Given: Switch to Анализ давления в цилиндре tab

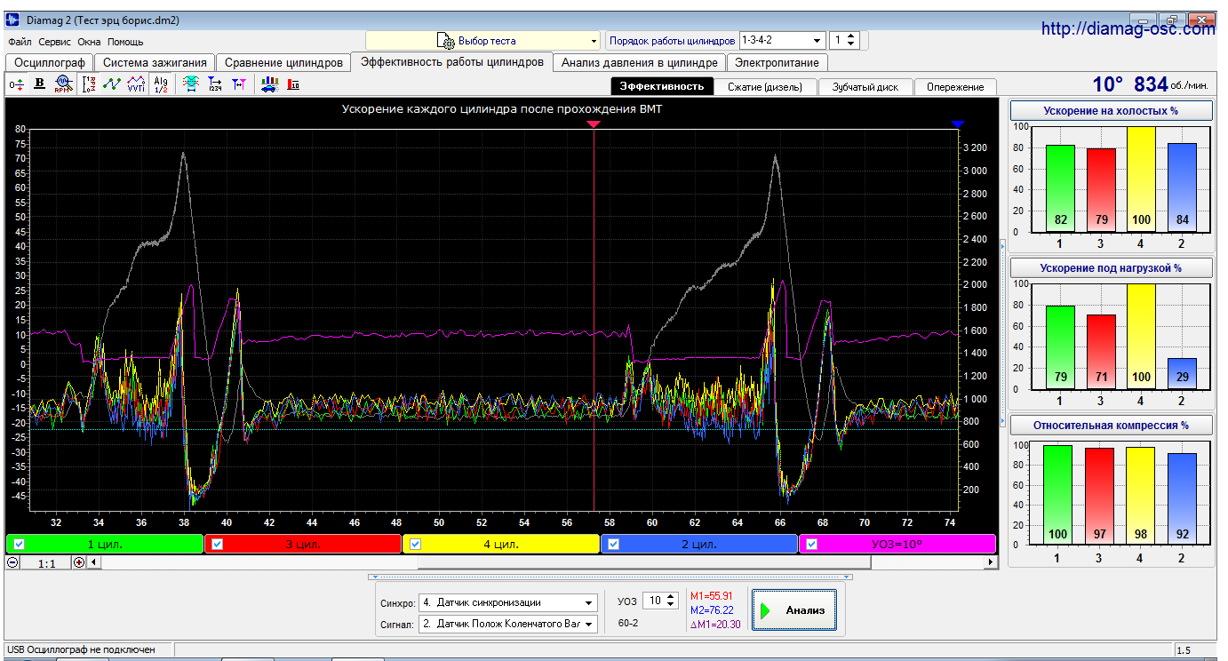Looking at the screenshot, I should (x=640, y=62).
